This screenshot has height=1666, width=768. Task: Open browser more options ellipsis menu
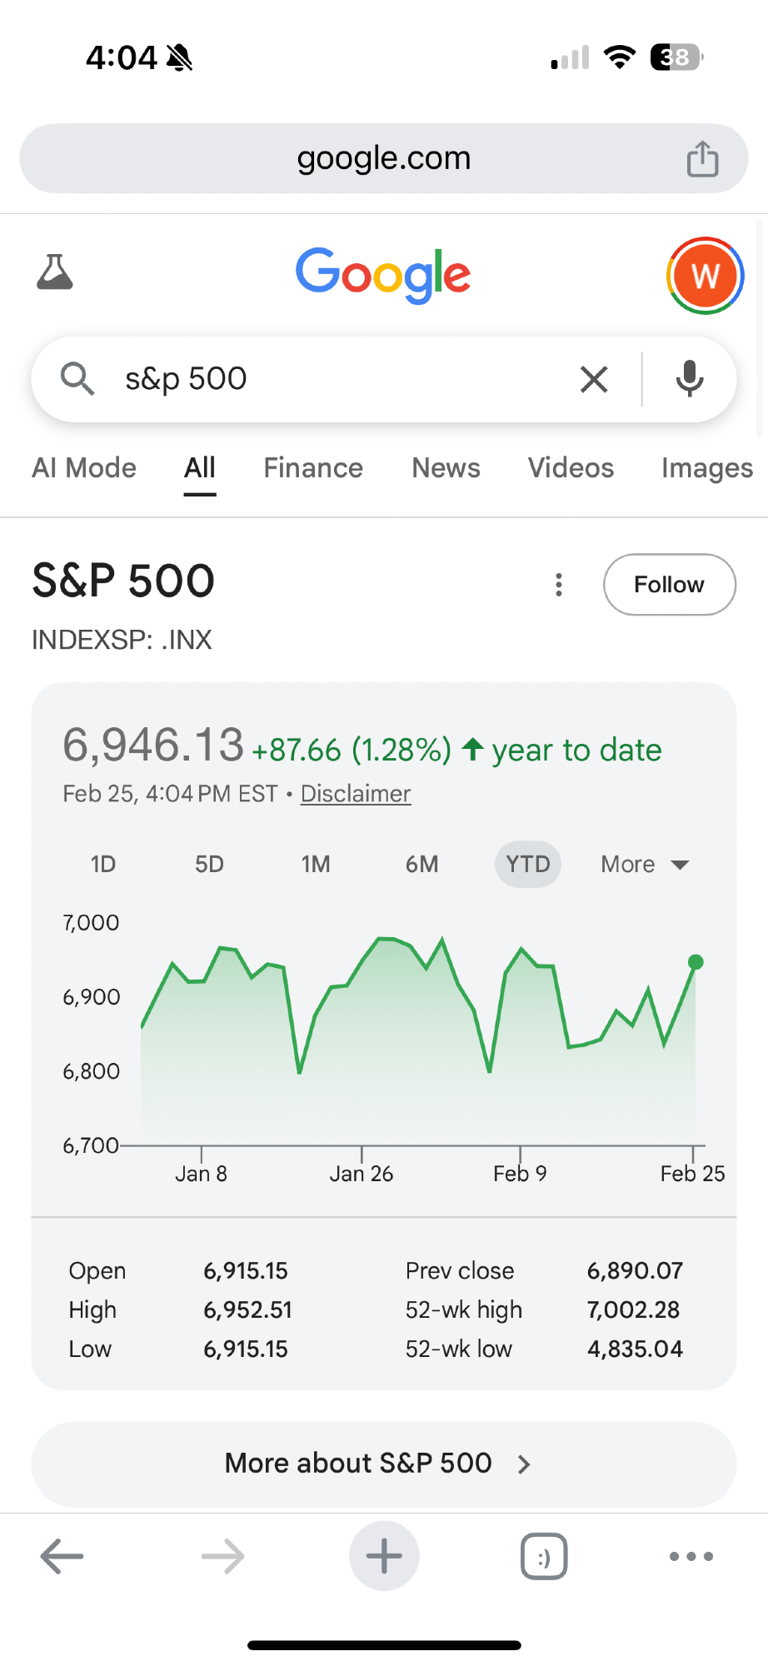pos(691,1555)
